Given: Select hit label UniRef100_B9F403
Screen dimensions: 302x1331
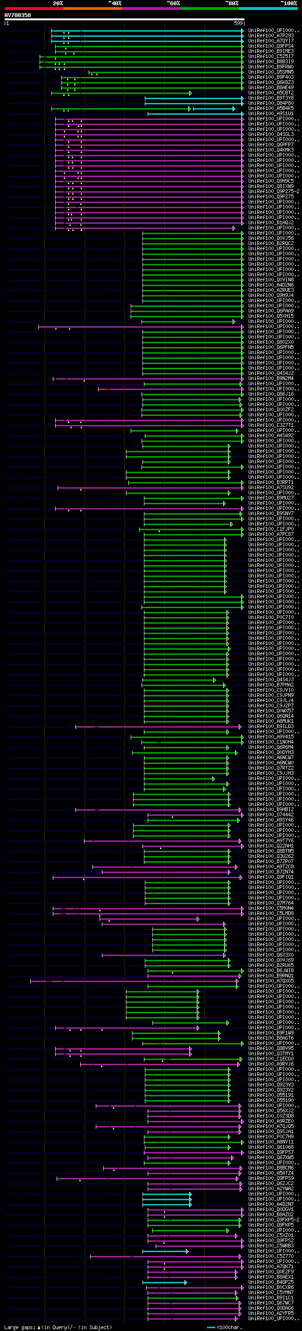Looking at the screenshot, I should point(271,77).
